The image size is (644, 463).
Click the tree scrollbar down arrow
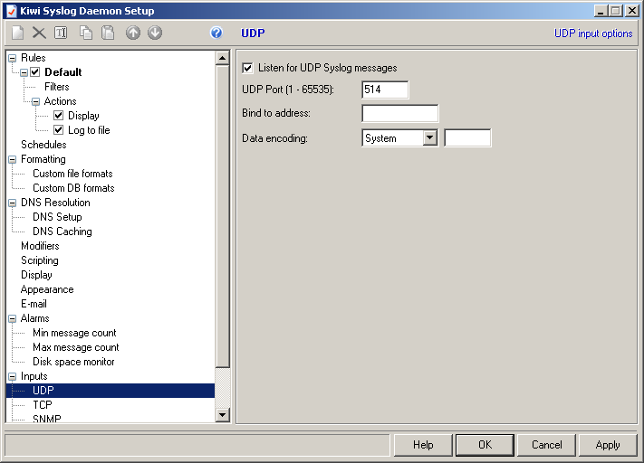pyautogui.click(x=222, y=414)
